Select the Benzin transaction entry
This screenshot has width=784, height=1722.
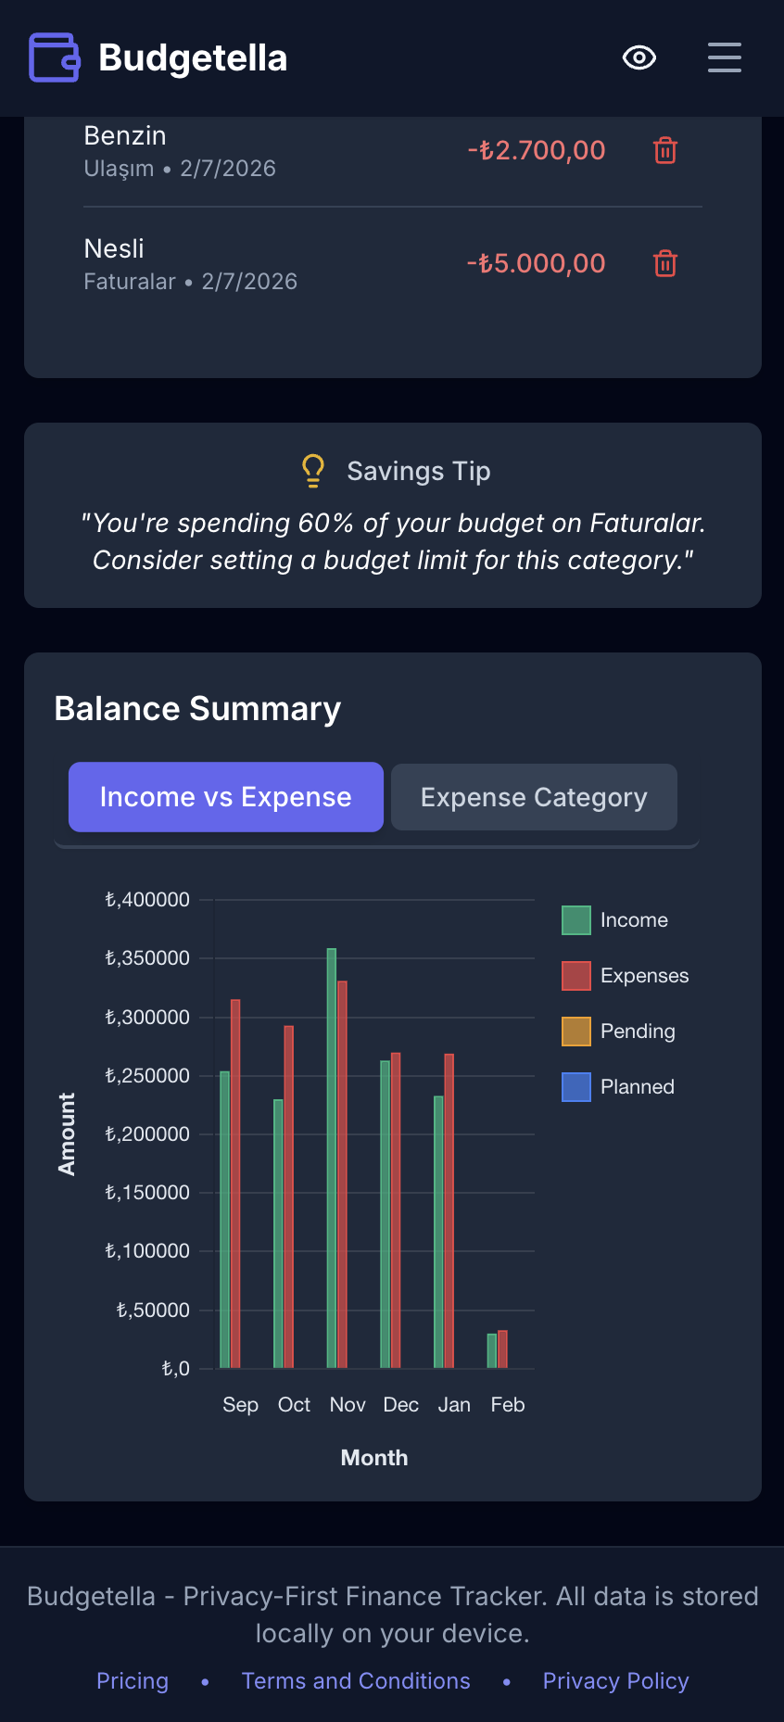125,135
